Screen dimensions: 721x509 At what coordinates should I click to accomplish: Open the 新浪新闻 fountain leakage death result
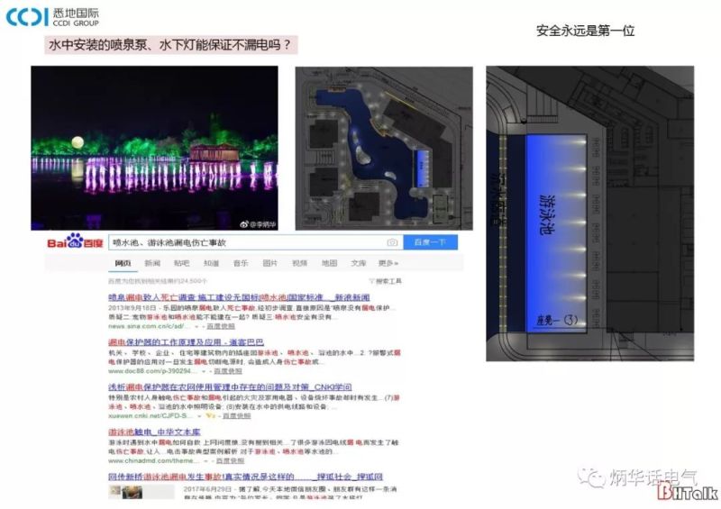tap(239, 297)
